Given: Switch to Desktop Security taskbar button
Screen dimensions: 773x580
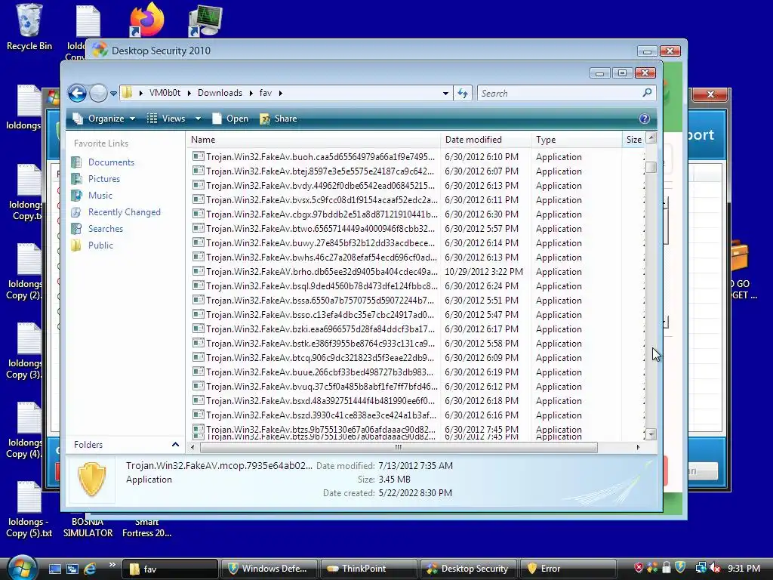Looking at the screenshot, I should click(x=468, y=569).
